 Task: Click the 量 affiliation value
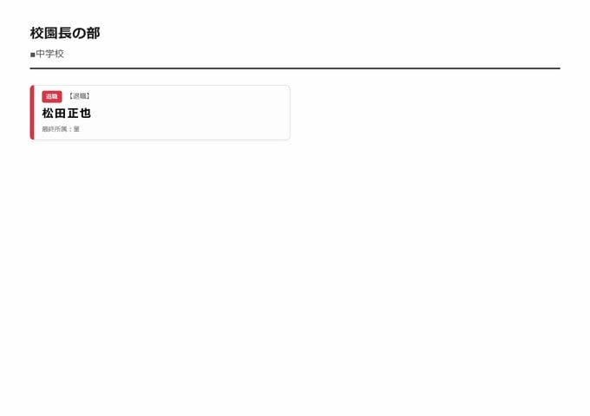pyautogui.click(x=76, y=129)
